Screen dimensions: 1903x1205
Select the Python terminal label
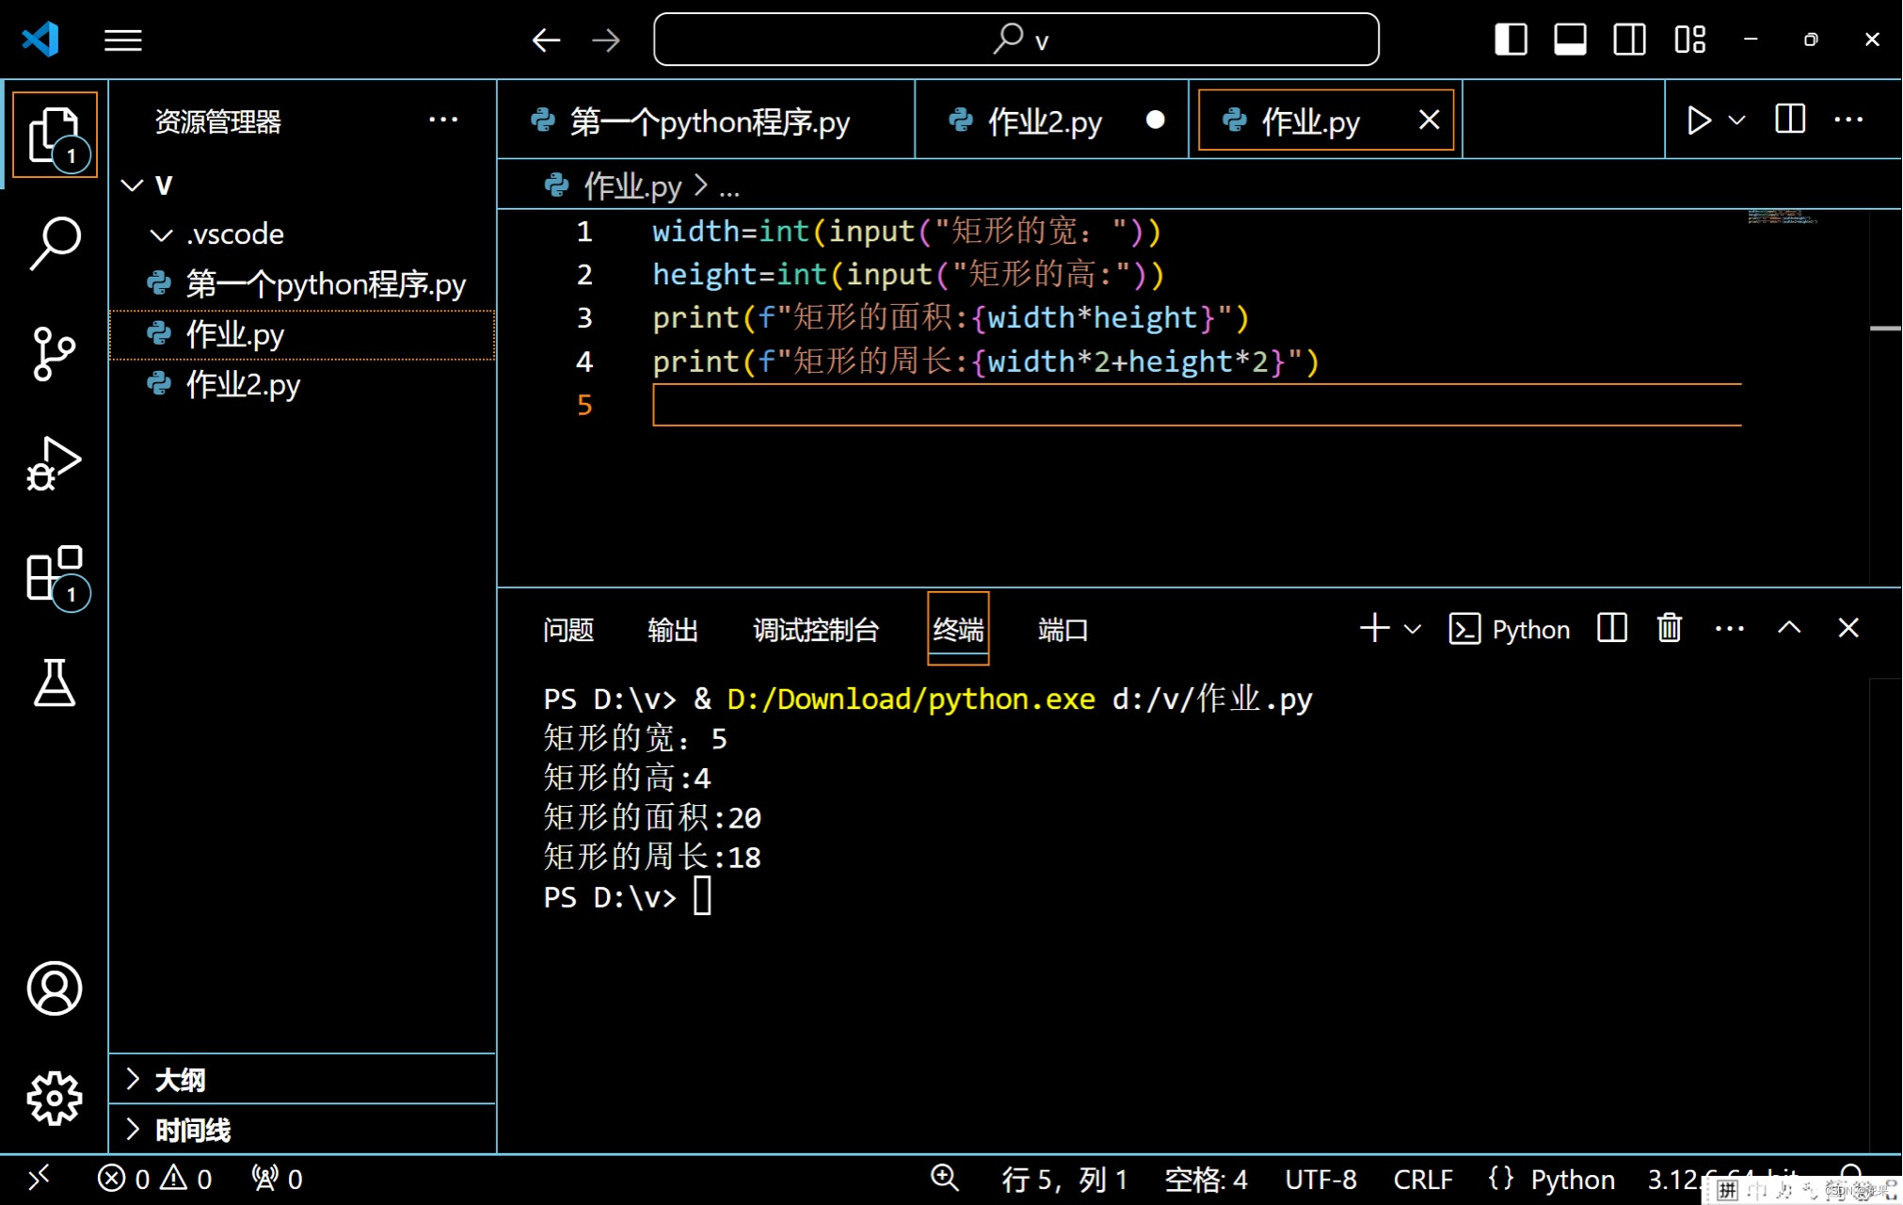pyautogui.click(x=1510, y=629)
